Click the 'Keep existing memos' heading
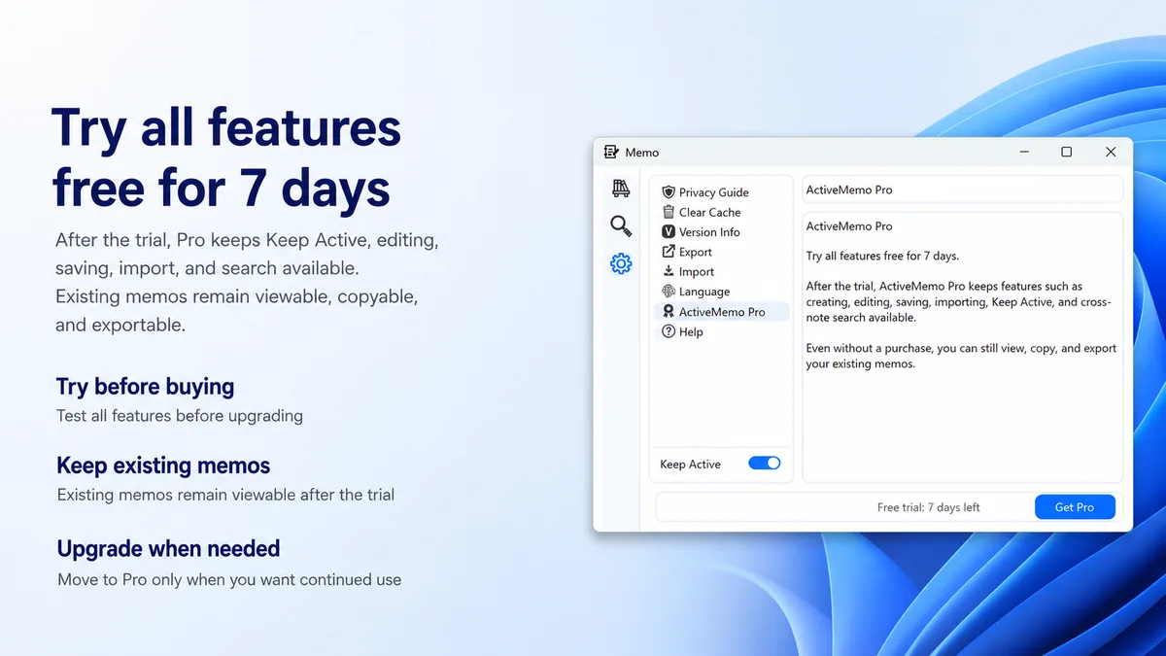Screen dimensions: 1166x656 163,466
